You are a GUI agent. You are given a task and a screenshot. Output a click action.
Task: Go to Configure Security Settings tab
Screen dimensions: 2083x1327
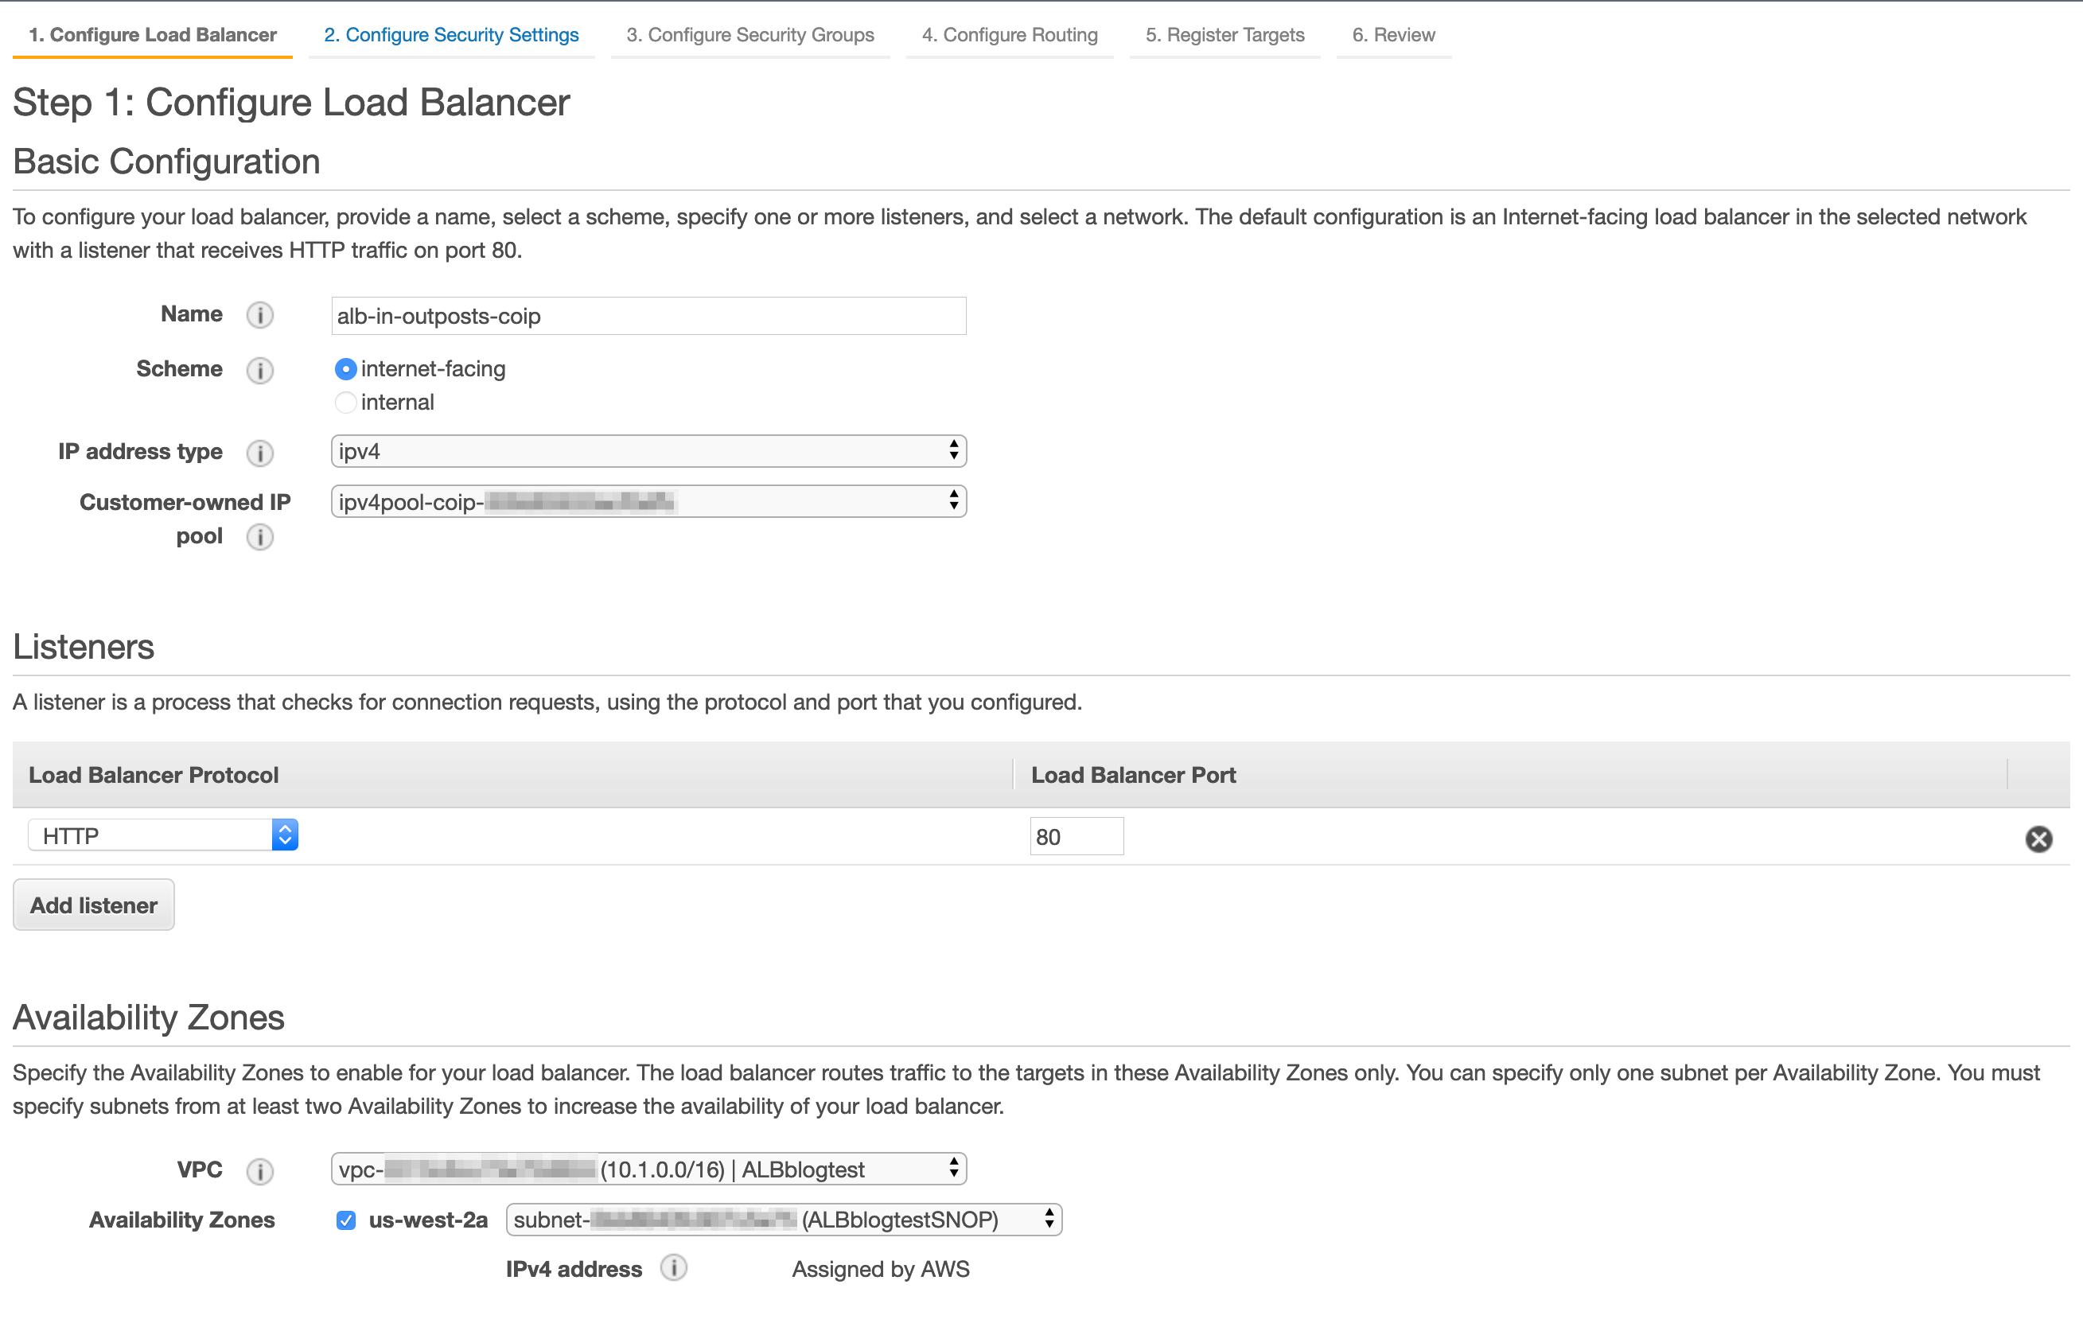450,34
